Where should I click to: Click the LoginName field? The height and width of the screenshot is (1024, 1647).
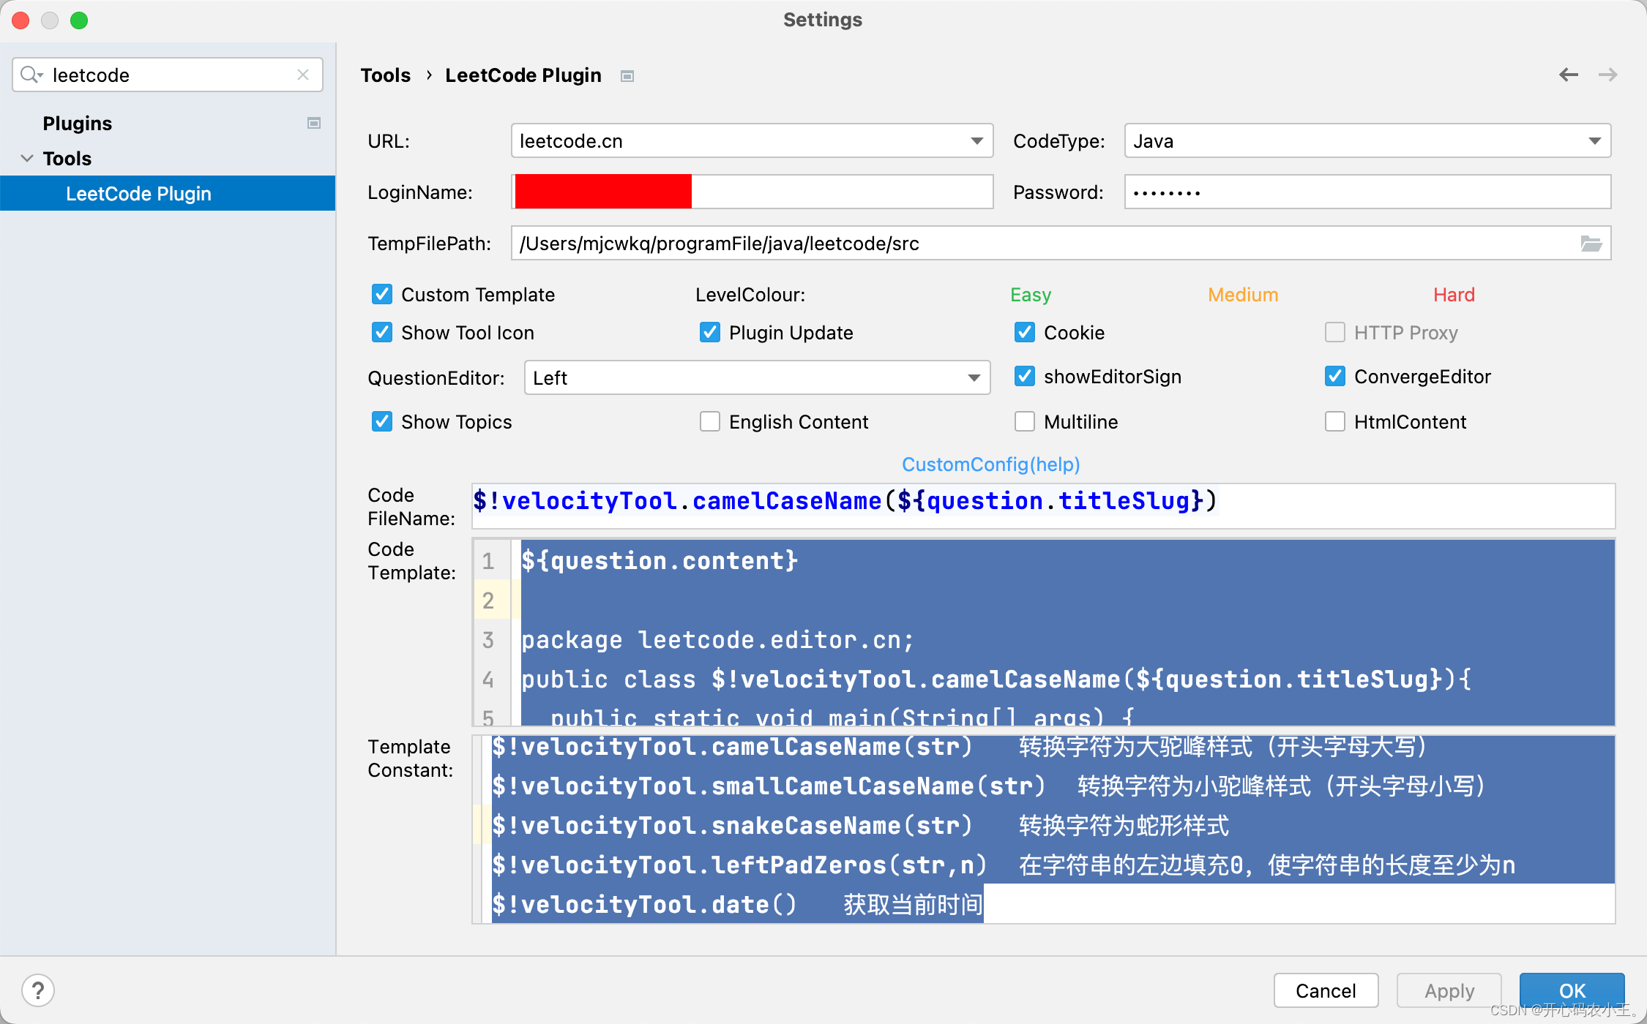click(x=752, y=192)
